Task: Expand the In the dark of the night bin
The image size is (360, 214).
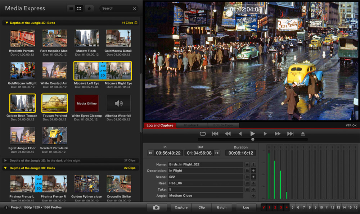Action: tap(5, 161)
